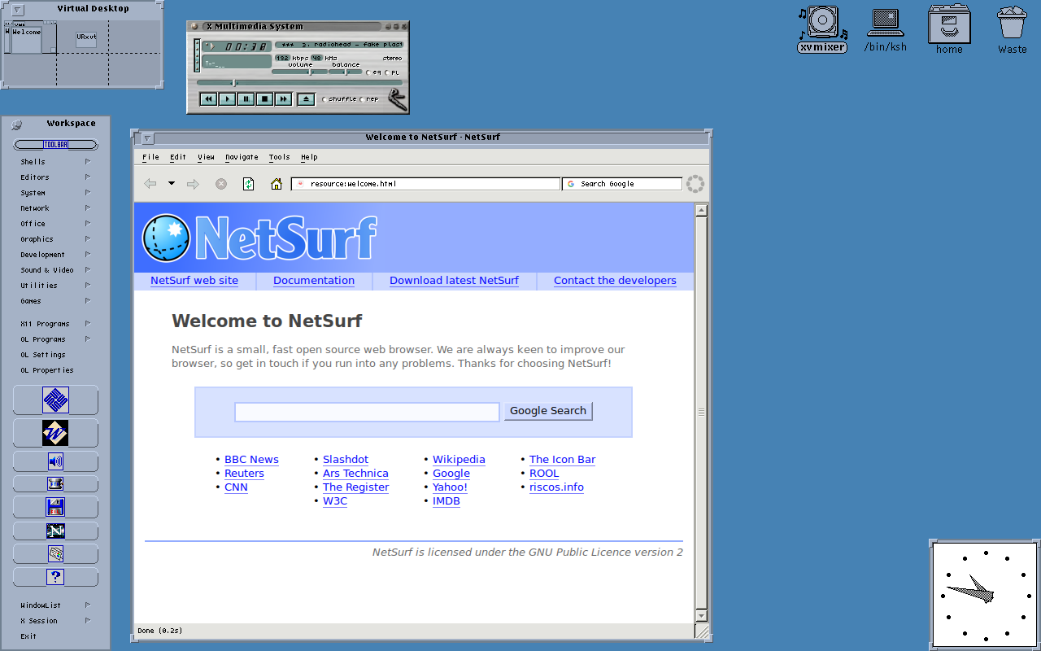Screen dimensions: 1041x651
Task: Go back in NetSurf browser
Action: (x=150, y=184)
